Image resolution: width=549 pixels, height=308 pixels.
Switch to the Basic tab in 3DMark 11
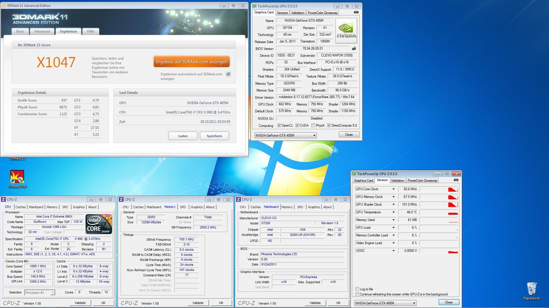[20, 31]
